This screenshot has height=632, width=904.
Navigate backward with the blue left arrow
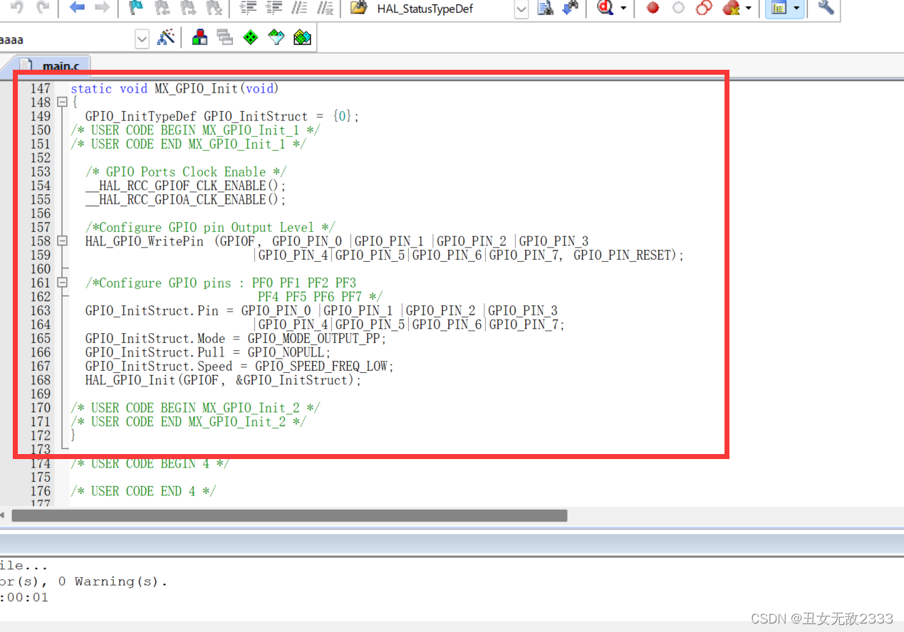click(x=77, y=8)
